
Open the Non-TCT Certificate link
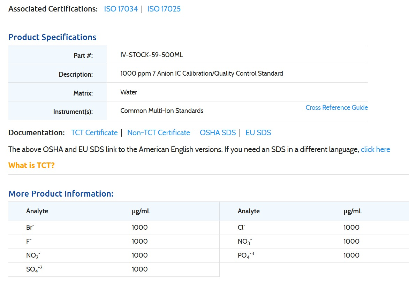(x=158, y=133)
